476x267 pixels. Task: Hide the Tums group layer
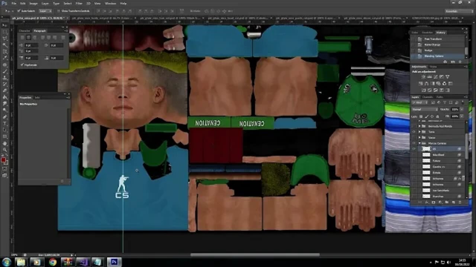tap(414, 132)
